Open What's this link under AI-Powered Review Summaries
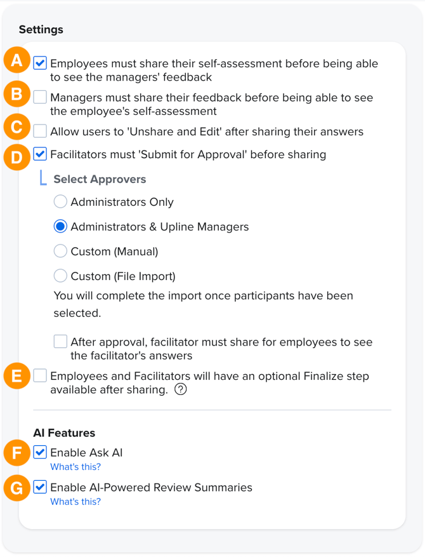 [75, 502]
